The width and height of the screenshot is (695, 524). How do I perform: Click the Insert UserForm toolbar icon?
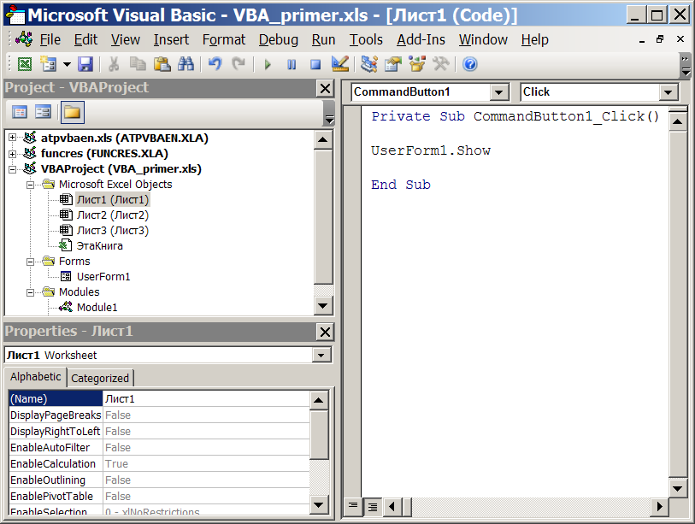(48, 64)
